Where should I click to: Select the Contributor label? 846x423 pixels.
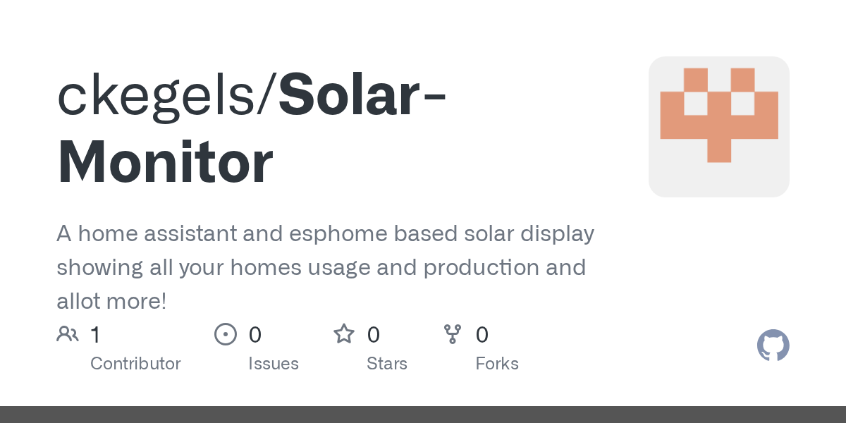click(x=135, y=364)
